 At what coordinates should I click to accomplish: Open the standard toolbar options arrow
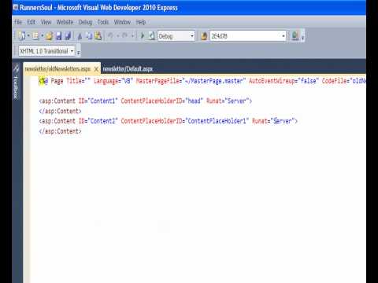pos(302,37)
